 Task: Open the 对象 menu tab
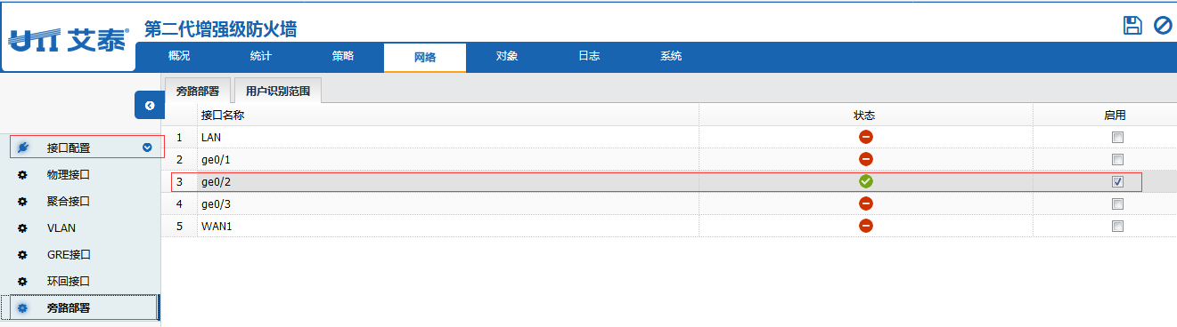507,56
